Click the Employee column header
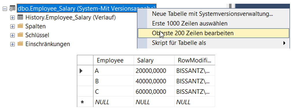Viewport: 292px width, 109px height. 114,60
